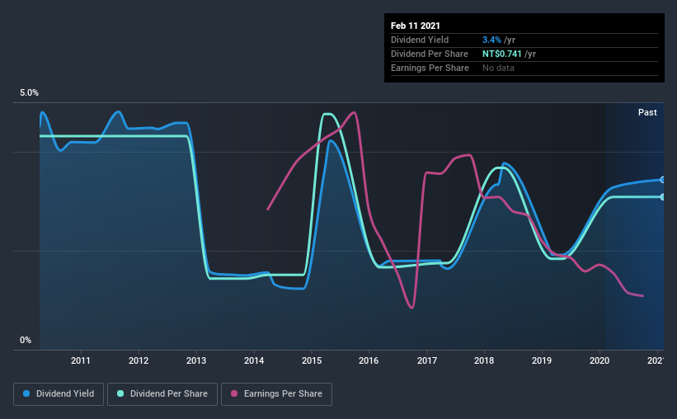The image size is (677, 419).
Task: Click the 2012 x-axis label
Action: click(139, 360)
